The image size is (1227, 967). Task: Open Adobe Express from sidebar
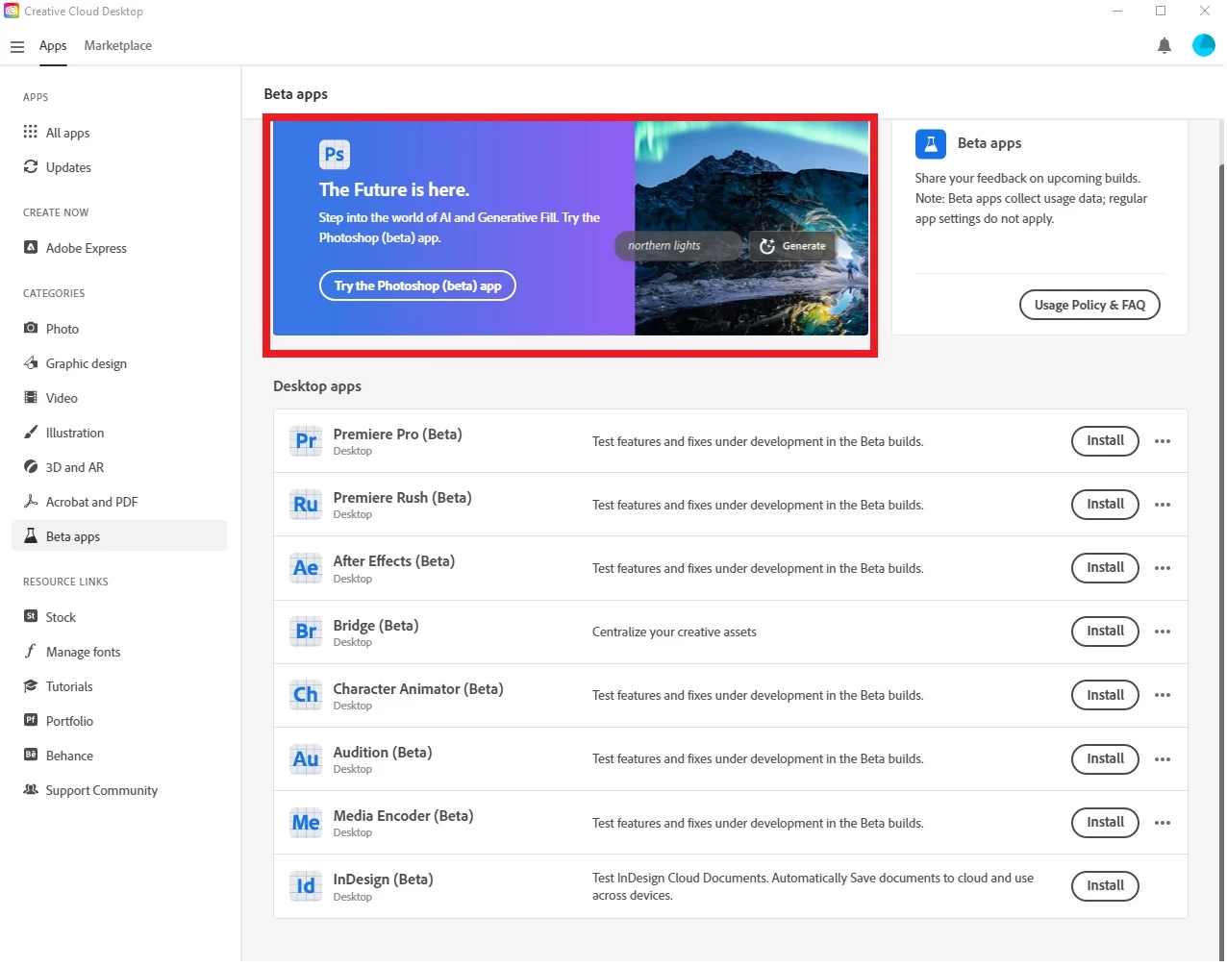119,248
